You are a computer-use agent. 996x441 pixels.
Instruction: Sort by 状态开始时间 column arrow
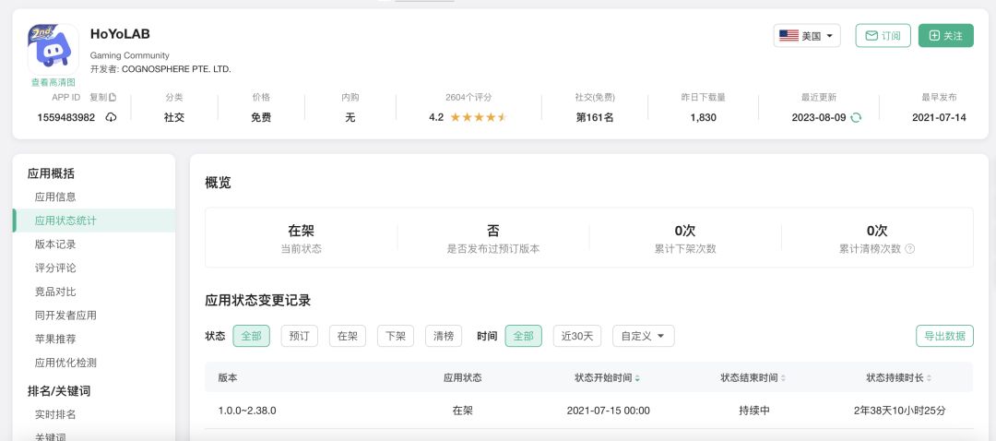637,378
